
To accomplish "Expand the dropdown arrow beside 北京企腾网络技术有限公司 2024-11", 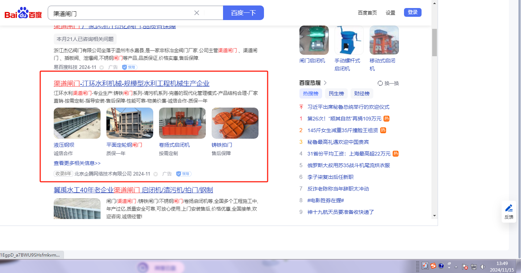I will [x=155, y=174].
